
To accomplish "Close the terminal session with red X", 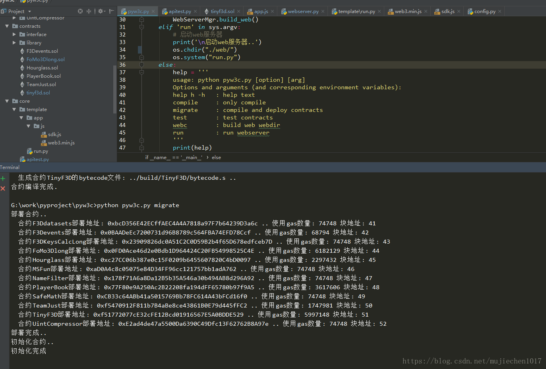I will (x=3, y=188).
